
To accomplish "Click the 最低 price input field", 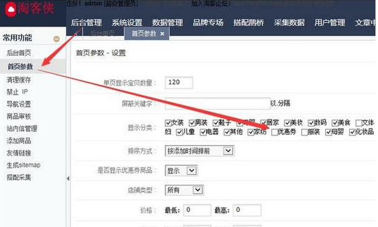I will pos(197,210).
